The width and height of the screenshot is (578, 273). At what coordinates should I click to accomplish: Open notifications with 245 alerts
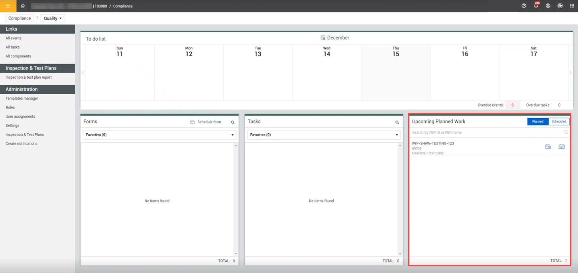pos(536,6)
